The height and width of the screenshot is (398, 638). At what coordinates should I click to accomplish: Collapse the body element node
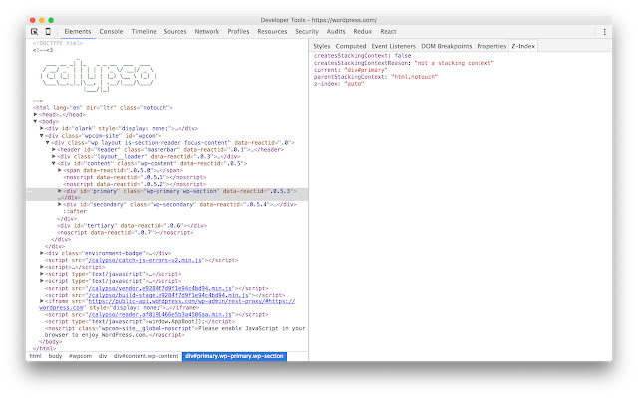pyautogui.click(x=36, y=121)
